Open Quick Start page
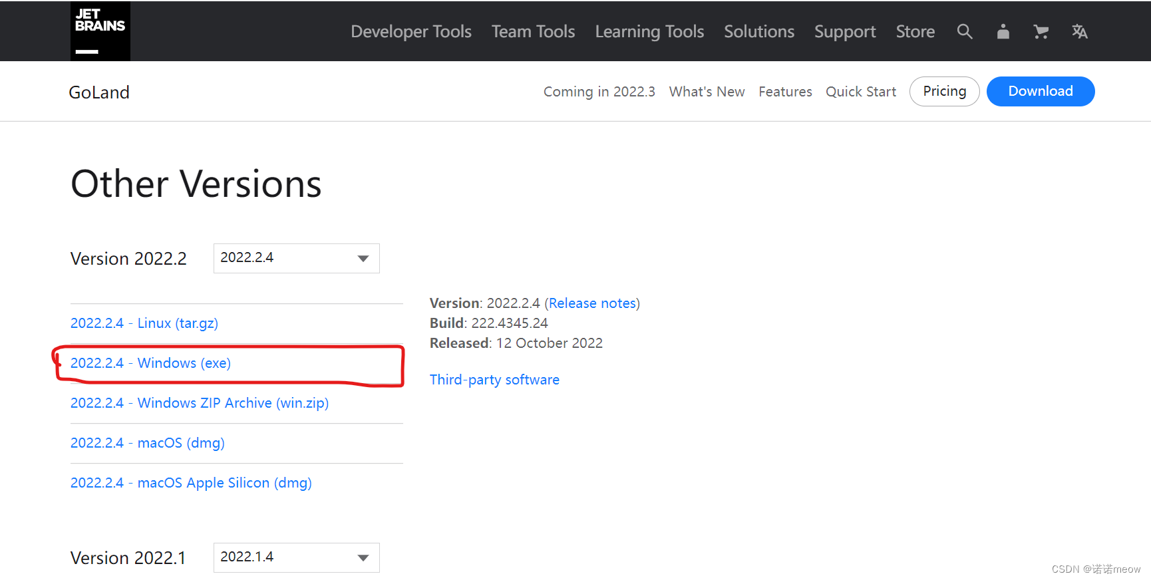Image resolution: width=1151 pixels, height=580 pixels. (x=861, y=92)
